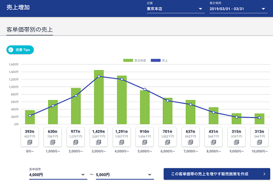
Task: Click the 8,000円〜 axis label
Action: point(213,151)
